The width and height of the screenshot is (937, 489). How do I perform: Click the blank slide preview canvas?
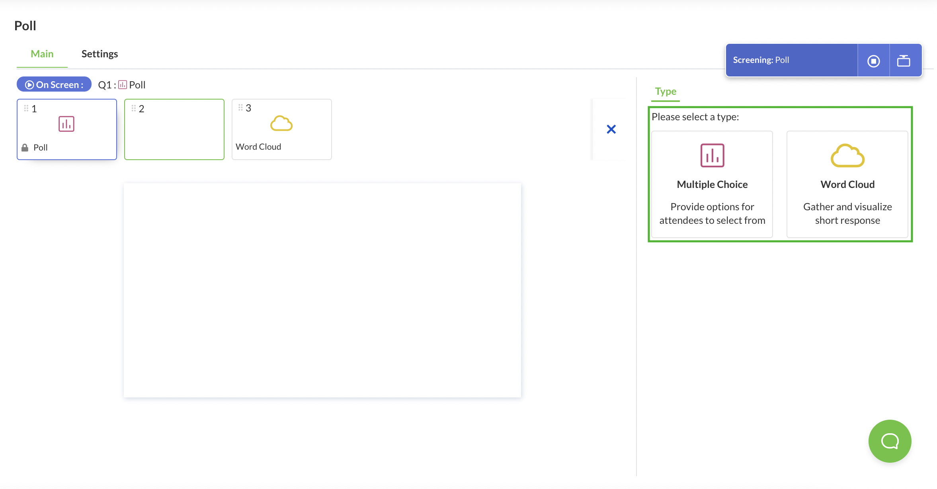322,290
